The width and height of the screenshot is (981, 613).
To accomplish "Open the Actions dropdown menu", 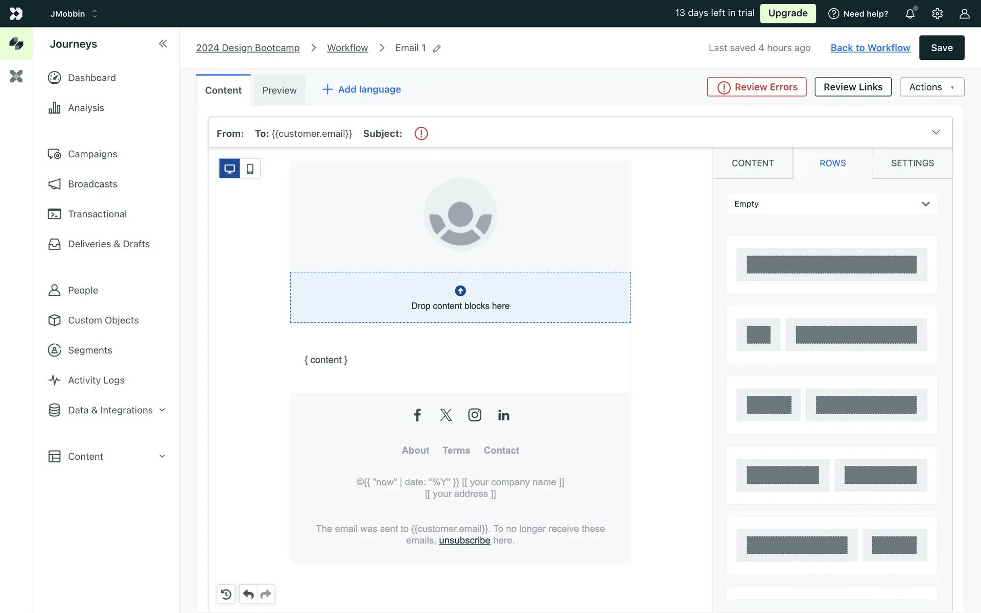I will pos(931,87).
